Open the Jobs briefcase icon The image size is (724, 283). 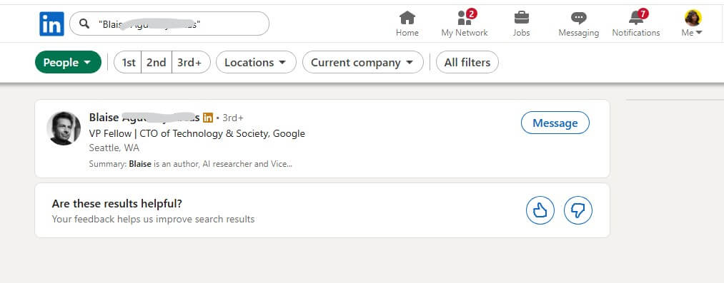click(521, 18)
